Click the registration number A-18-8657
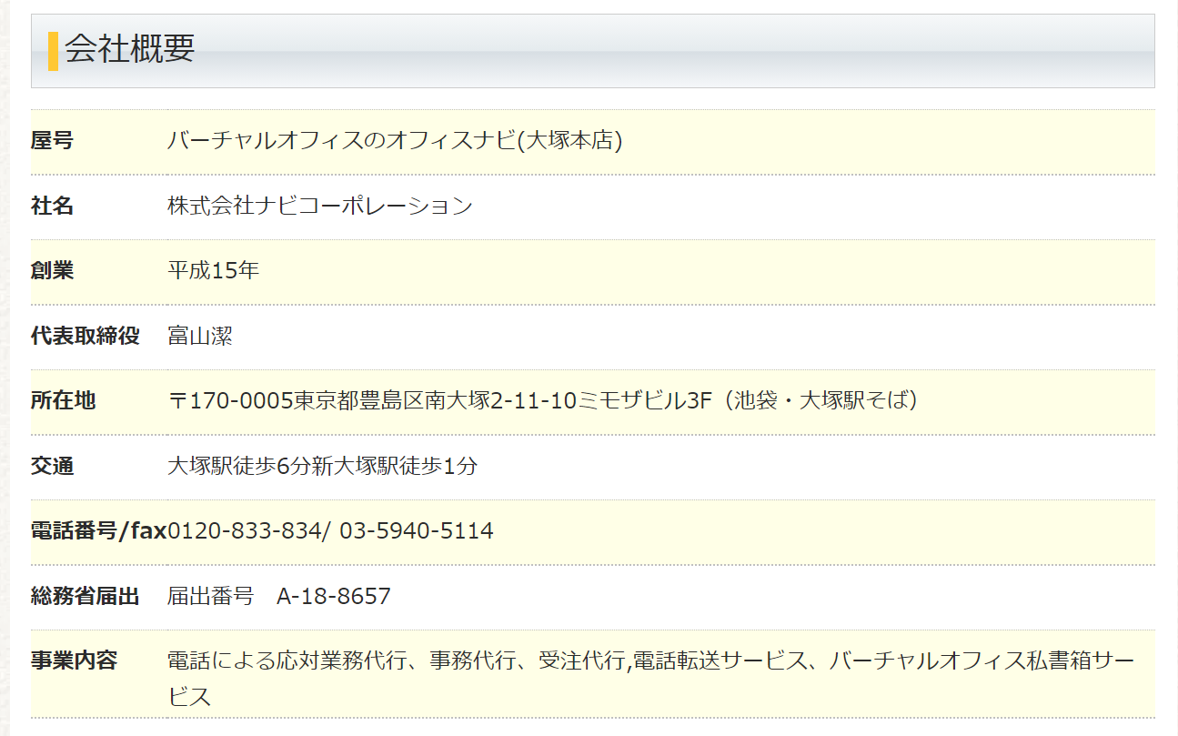 coord(333,597)
